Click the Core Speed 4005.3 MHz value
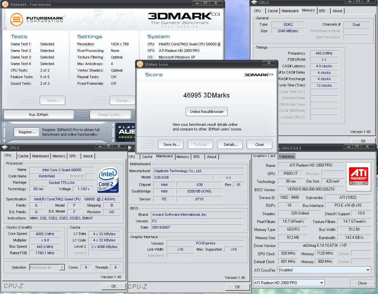This screenshot has width=378, height=294. click(45, 234)
